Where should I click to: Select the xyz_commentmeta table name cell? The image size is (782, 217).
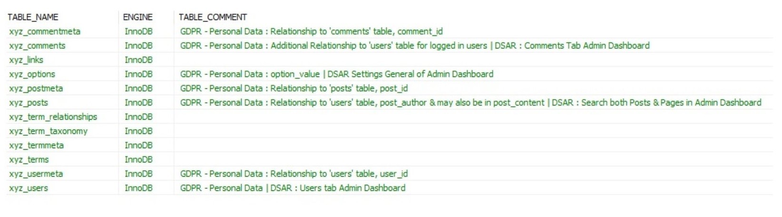pos(45,31)
